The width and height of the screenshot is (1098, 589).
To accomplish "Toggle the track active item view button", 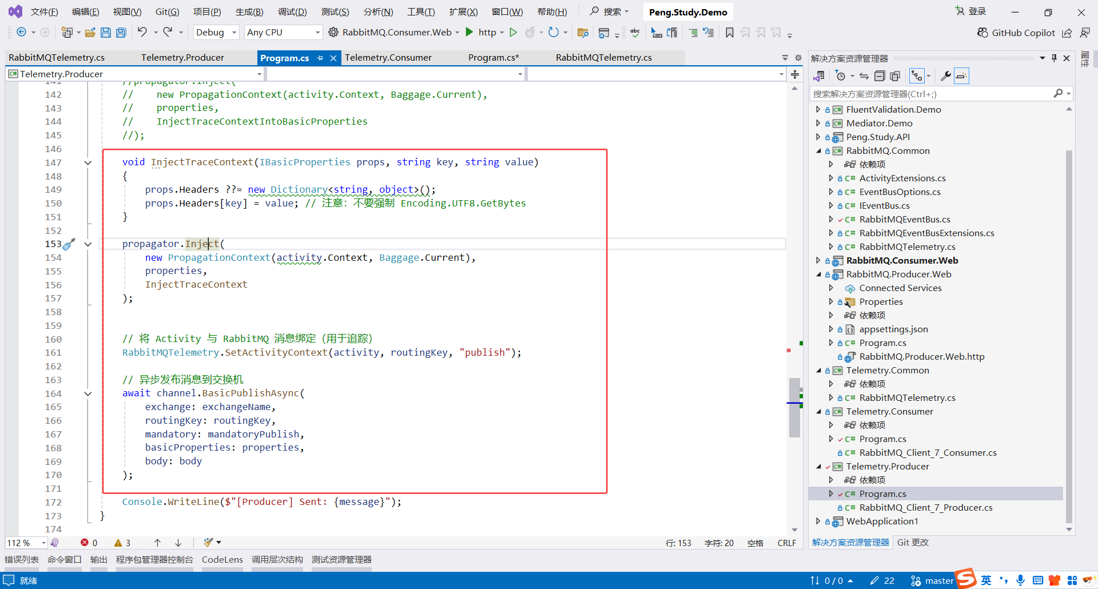I will [917, 76].
